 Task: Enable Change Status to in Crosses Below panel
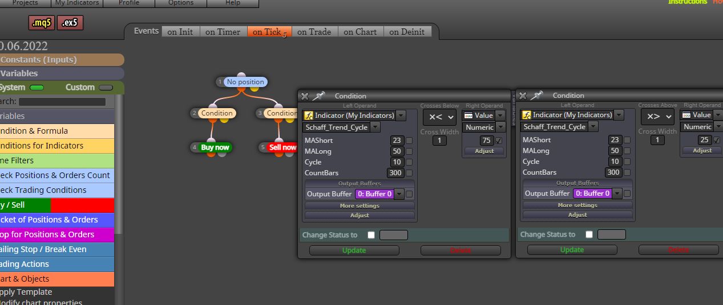click(371, 235)
